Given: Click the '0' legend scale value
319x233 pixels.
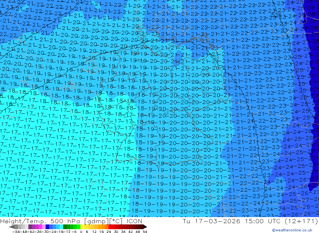Looking at the screenshot, I should pyautogui.click(x=81, y=231).
